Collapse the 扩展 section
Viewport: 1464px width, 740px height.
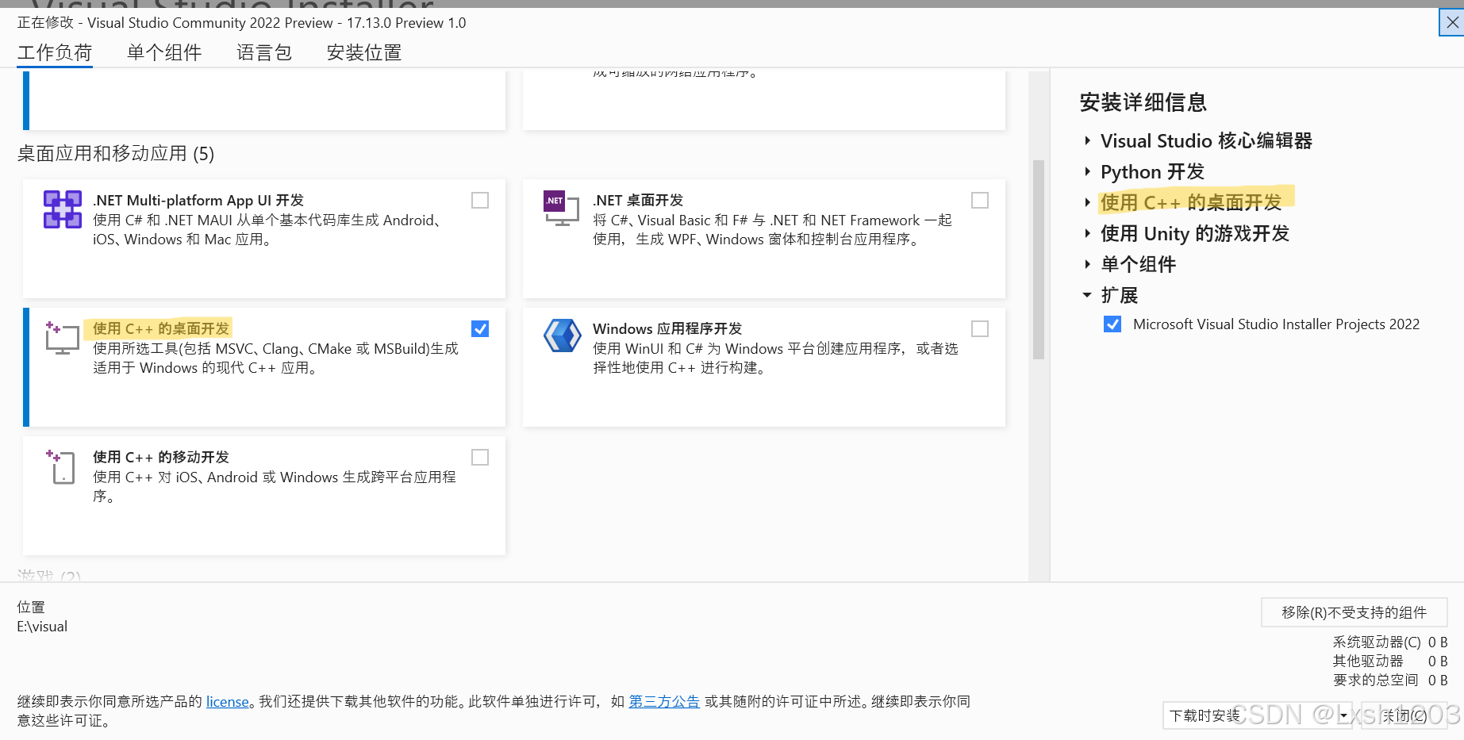click(1087, 295)
